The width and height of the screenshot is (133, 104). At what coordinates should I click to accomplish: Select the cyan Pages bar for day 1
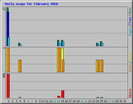tap(9, 42)
